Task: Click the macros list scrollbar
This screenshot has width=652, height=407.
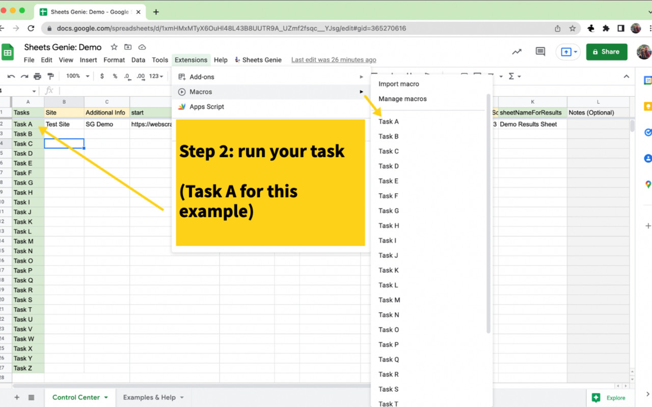Action: tap(488, 214)
